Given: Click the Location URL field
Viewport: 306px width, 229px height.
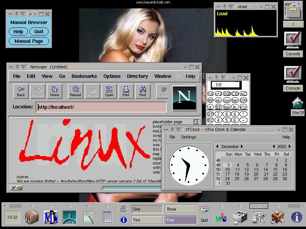Looking at the screenshot, I should click(x=101, y=107).
